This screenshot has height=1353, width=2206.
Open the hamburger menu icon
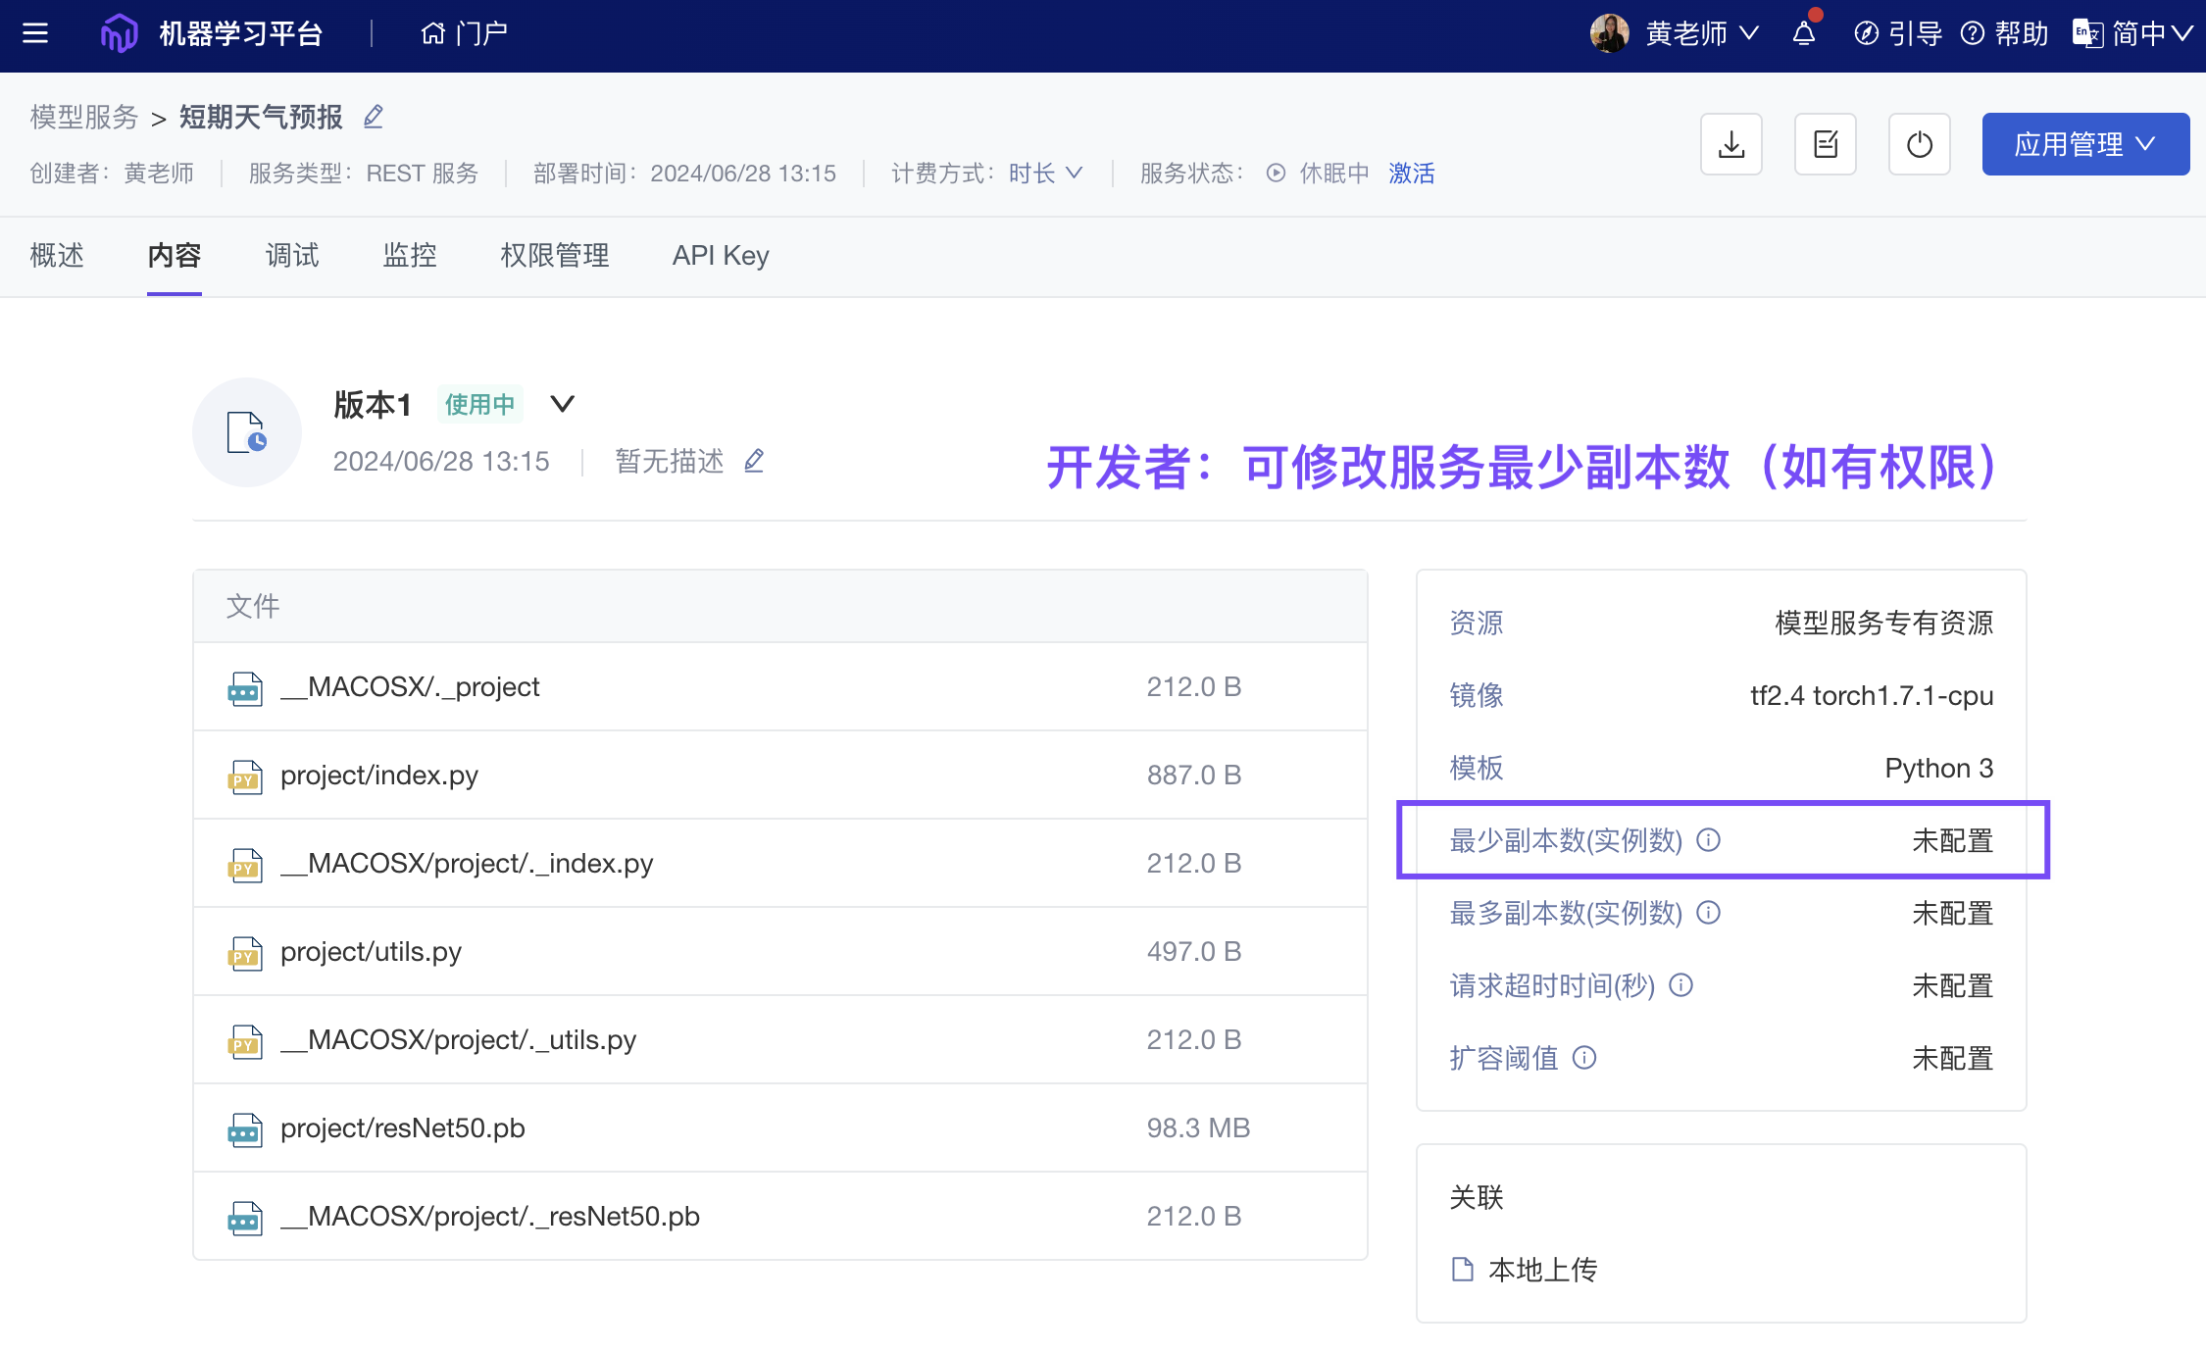coord(35,33)
